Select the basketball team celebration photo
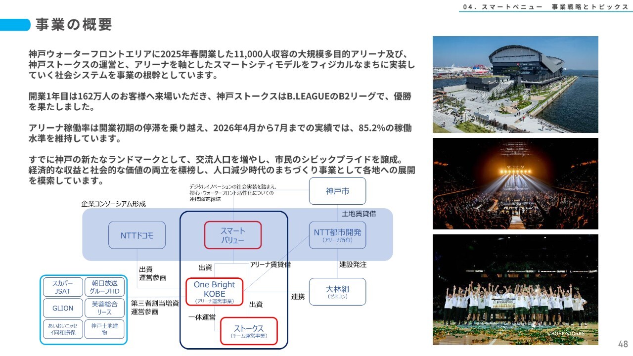Screen dimensions: 633x356 [x=515, y=290]
